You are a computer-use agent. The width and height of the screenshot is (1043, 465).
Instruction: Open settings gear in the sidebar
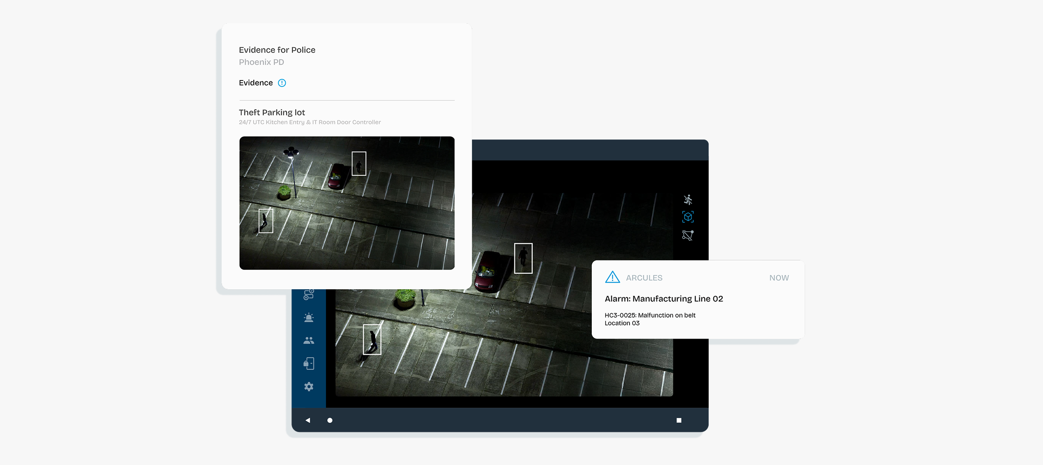click(309, 386)
